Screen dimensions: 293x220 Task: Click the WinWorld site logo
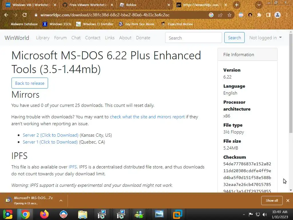(17, 38)
